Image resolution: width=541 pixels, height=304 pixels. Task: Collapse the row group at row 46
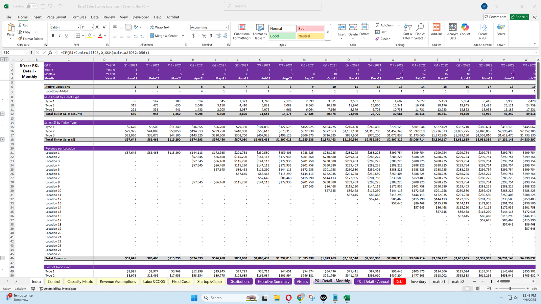tap(2, 258)
